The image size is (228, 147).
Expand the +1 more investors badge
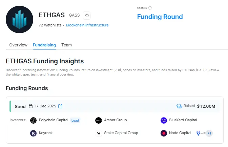tap(209, 133)
